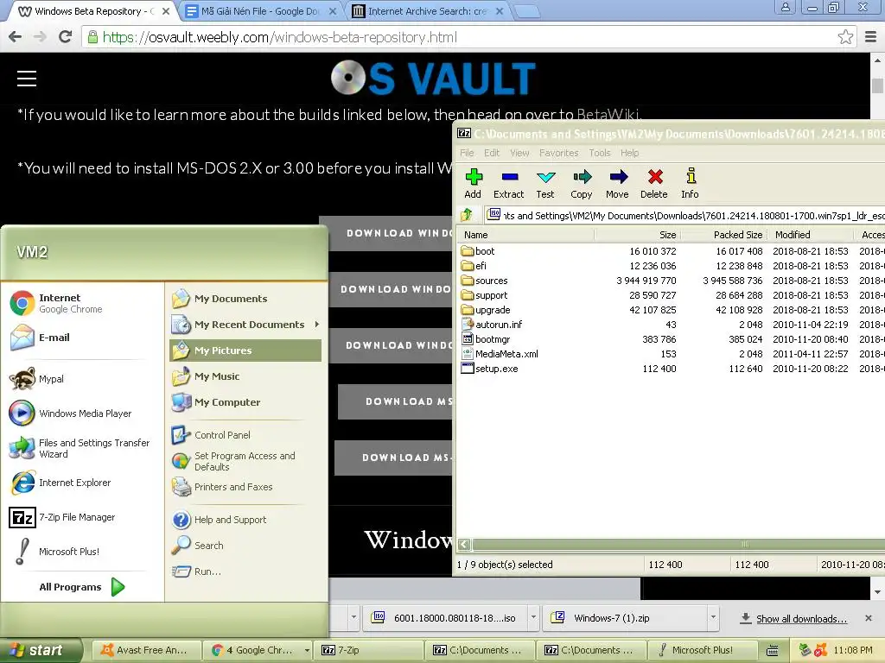This screenshot has width=885, height=663.
Task: Reload the page in Chrome
Action: (x=66, y=37)
